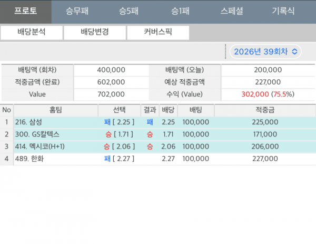Click the 홈팀 column header
The image size is (316, 244).
click(x=55, y=110)
